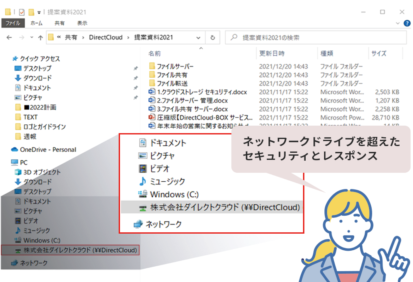Select 共有 in the address breadcrumb
Screen dimensions: 413x282
71,37
